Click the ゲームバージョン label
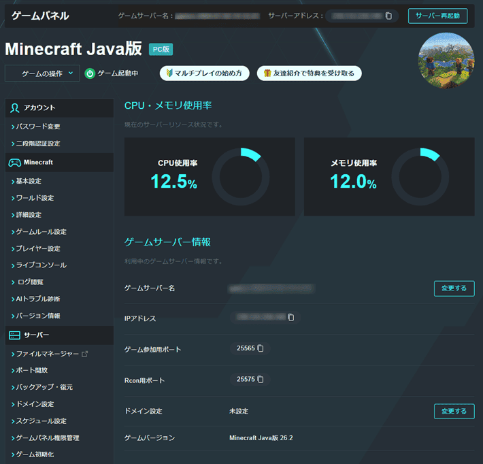This screenshot has width=483, height=464. pyautogui.click(x=150, y=438)
